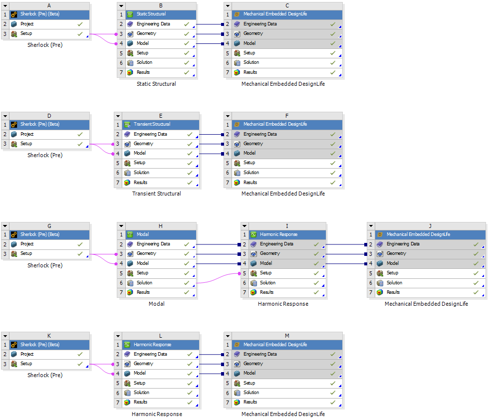Click the Engineering Data icon in system M
Screen dimensions: 490x419
[x=237, y=354]
